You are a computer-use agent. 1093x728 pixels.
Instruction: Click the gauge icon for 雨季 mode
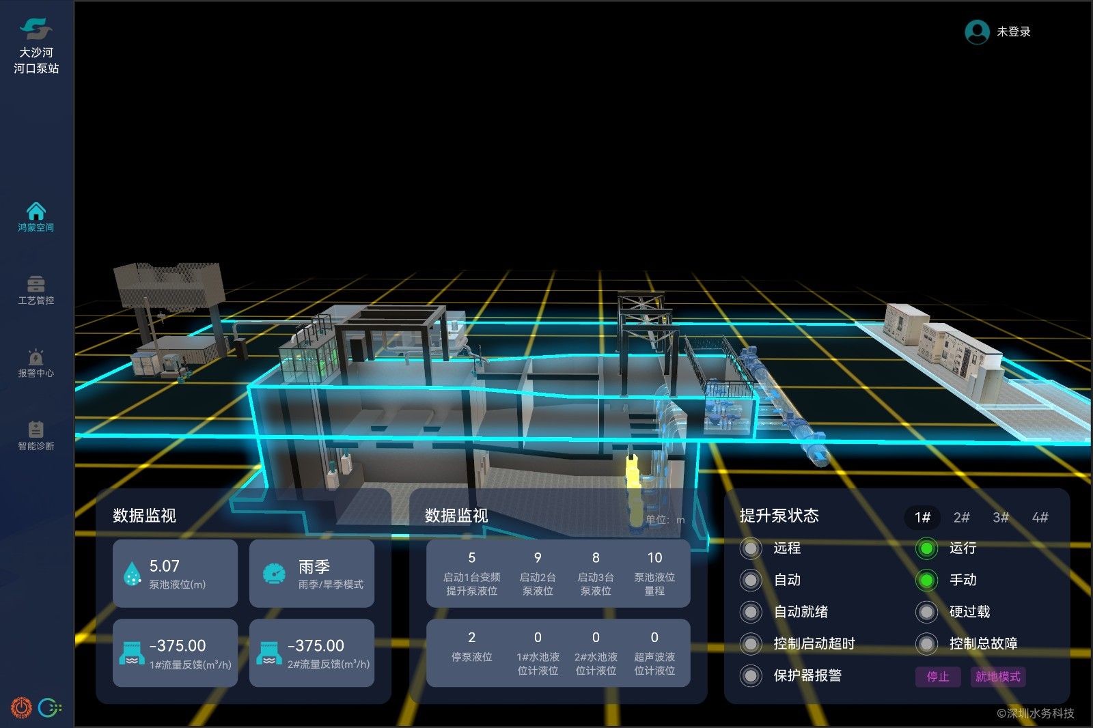click(x=275, y=574)
